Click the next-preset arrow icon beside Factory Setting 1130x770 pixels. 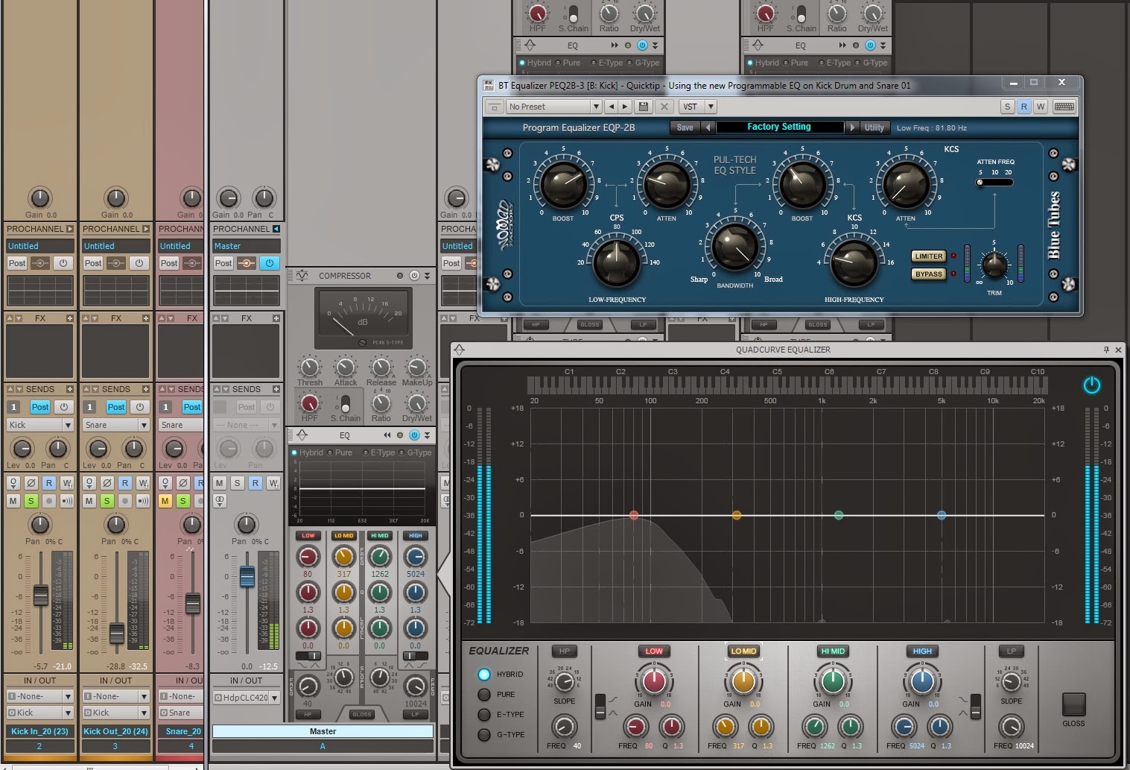(x=851, y=127)
